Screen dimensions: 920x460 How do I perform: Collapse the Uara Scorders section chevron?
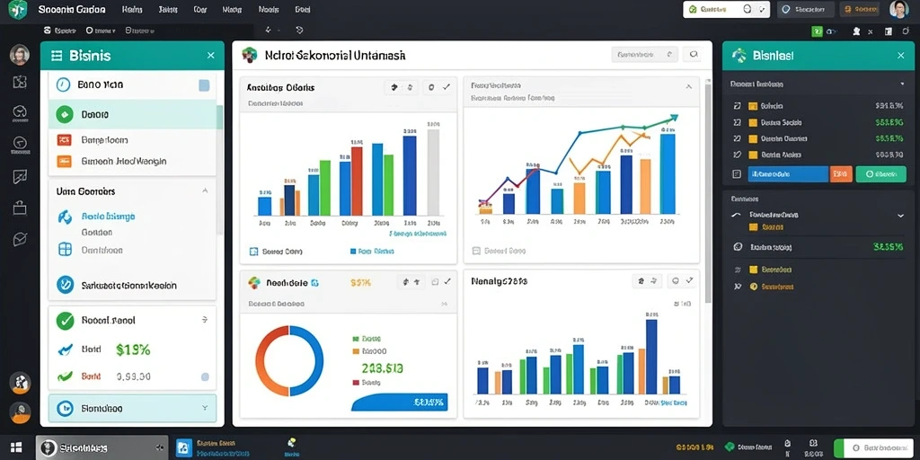pyautogui.click(x=205, y=190)
